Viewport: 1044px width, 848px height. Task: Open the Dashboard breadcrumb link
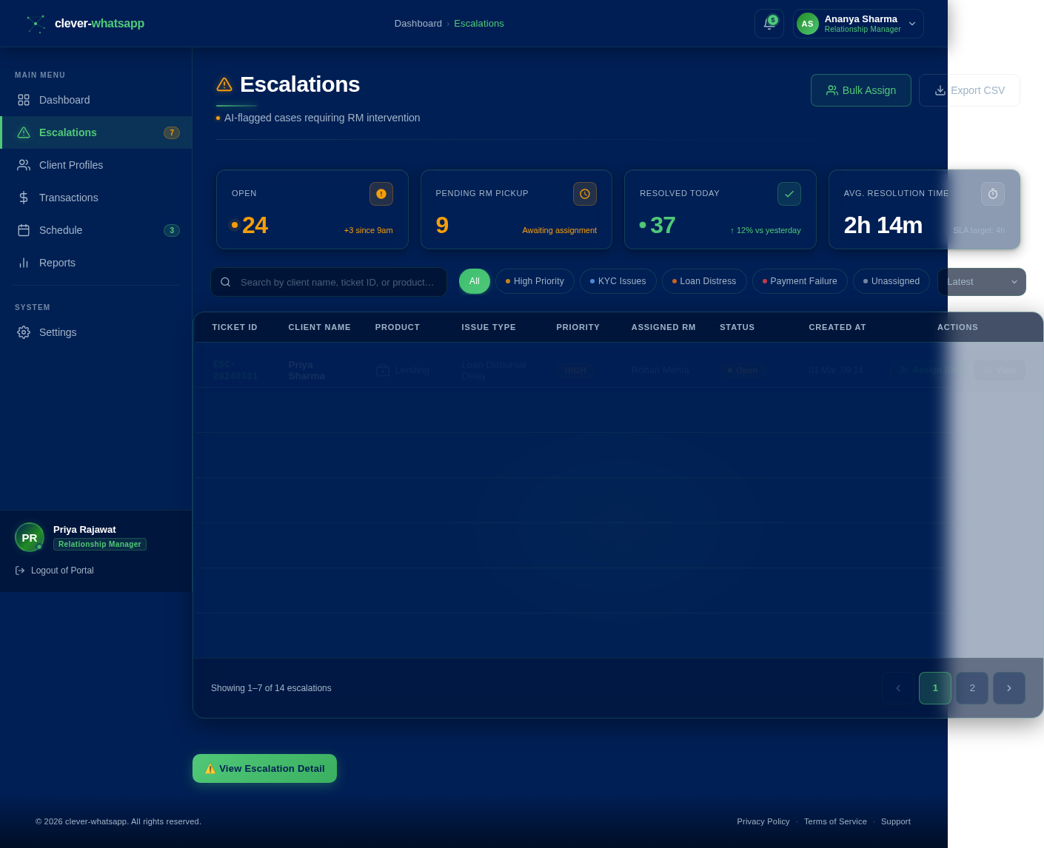click(418, 23)
